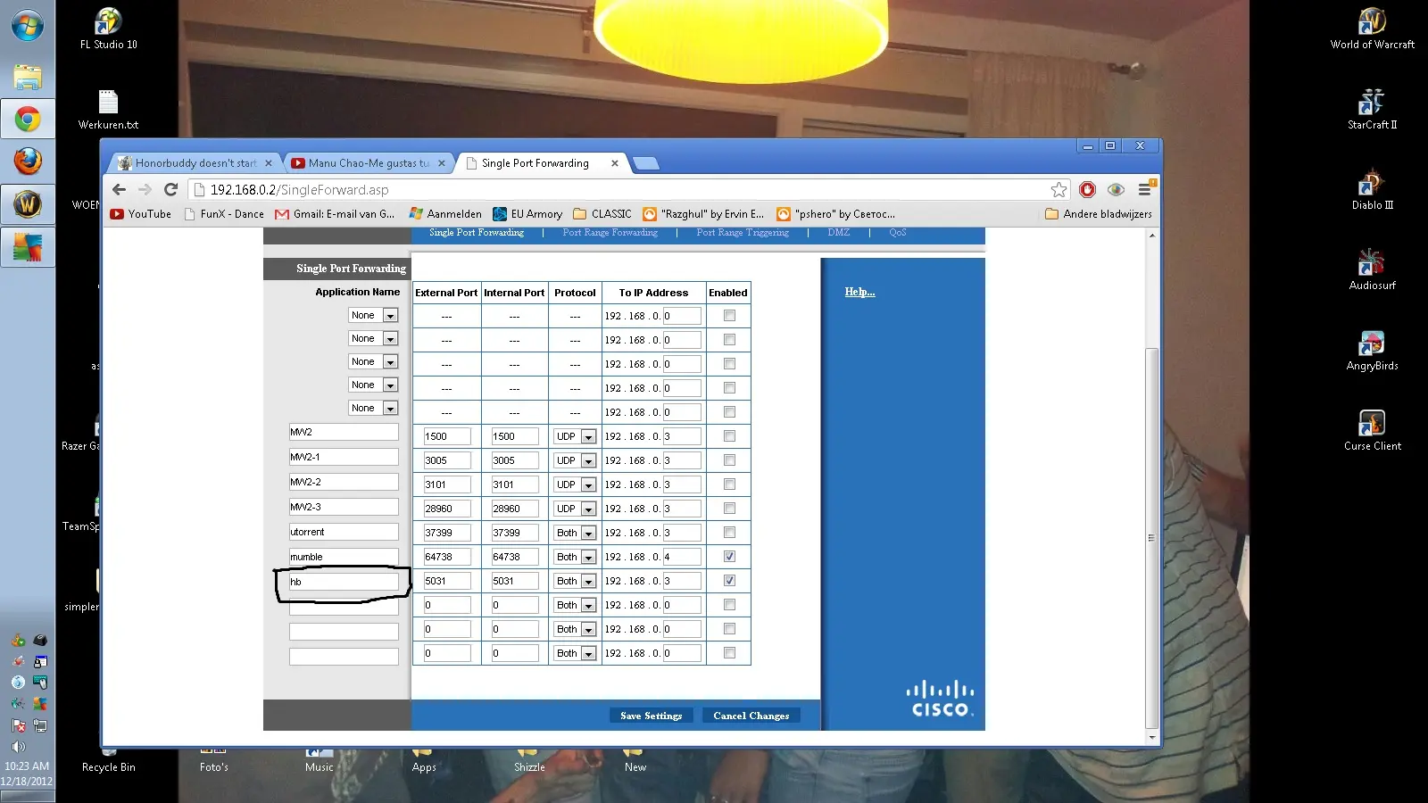Go back using the browser back arrow
This screenshot has height=803, width=1428.
click(120, 189)
